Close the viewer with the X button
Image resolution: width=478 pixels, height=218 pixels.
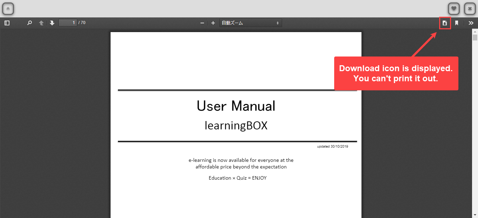click(x=470, y=9)
